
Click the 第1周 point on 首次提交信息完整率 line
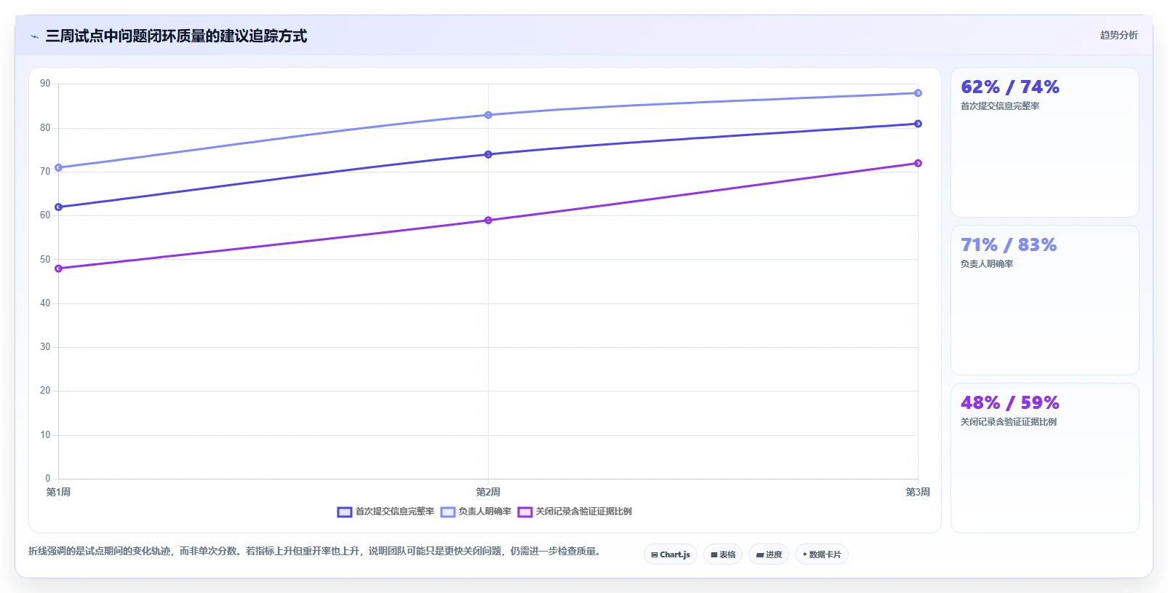59,207
